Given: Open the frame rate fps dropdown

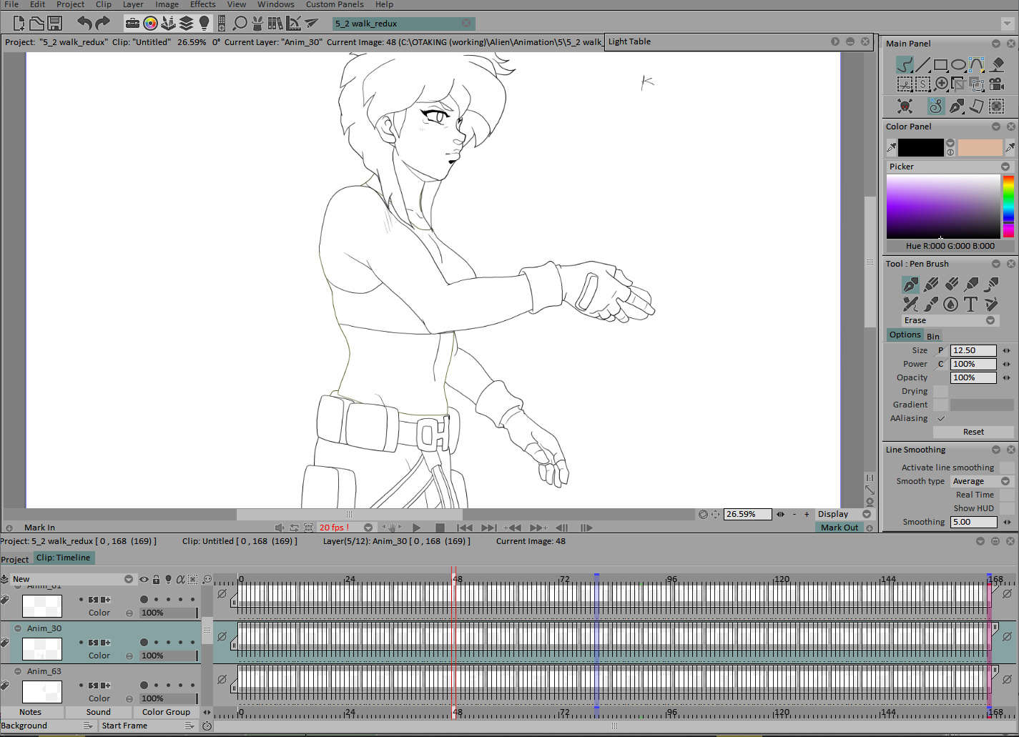Looking at the screenshot, I should pos(368,528).
